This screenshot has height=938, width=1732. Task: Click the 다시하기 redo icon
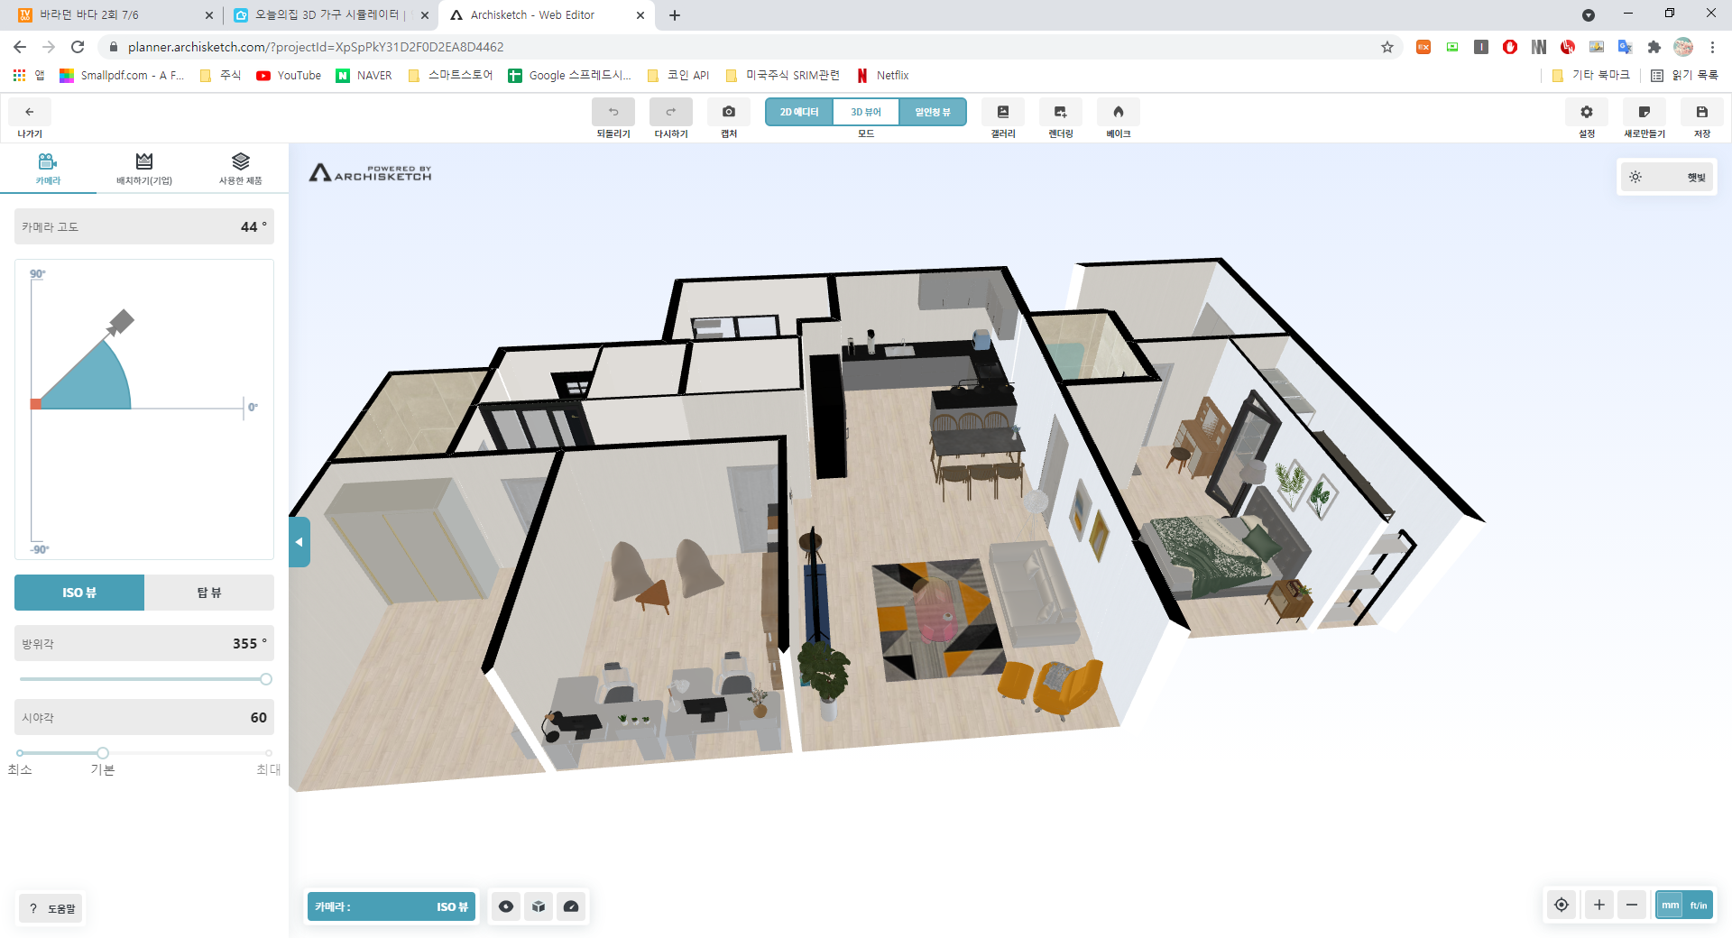[x=671, y=112]
